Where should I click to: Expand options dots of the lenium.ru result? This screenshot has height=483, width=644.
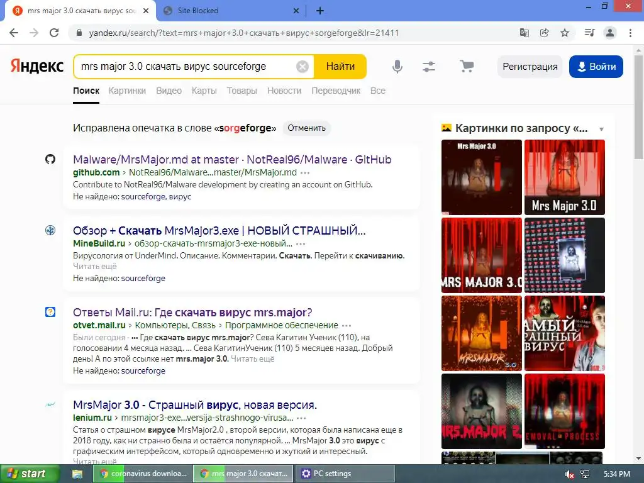coord(301,418)
